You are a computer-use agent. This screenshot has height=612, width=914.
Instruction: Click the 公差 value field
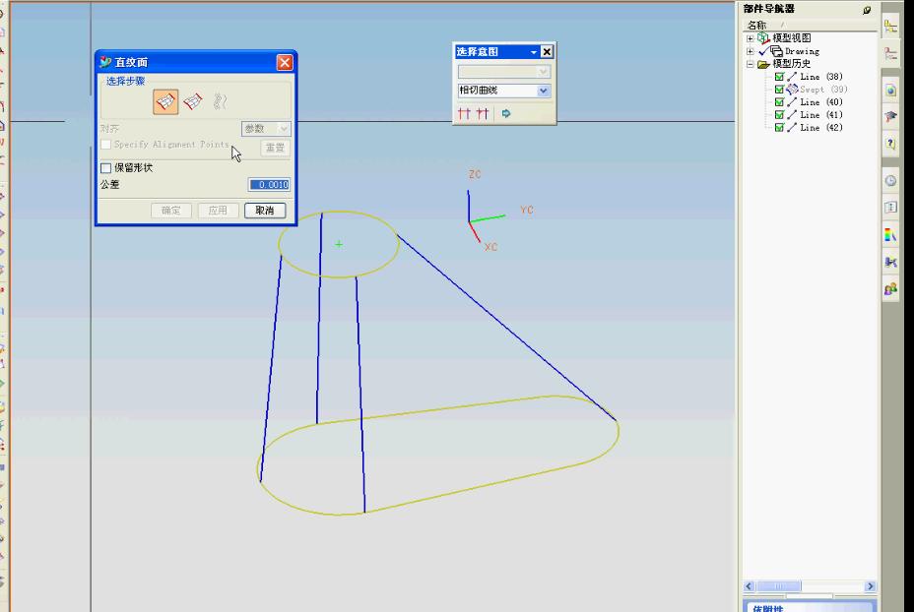coord(269,185)
